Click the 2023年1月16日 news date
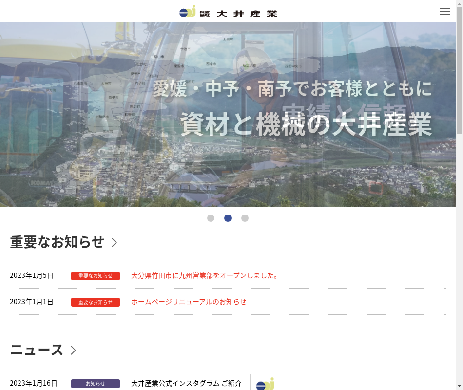The width and height of the screenshot is (463, 390). click(x=34, y=383)
